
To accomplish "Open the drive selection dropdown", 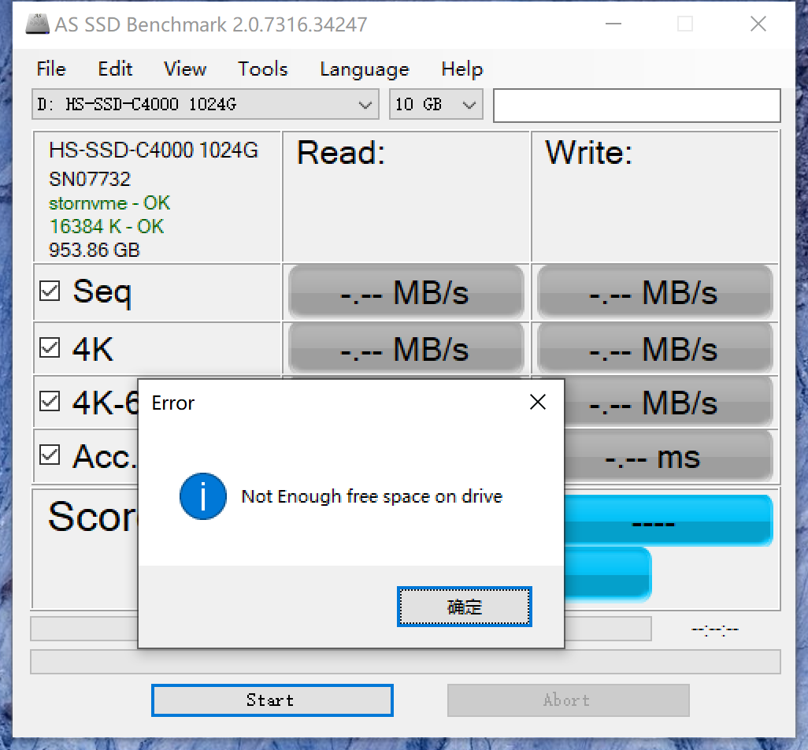I will (x=205, y=105).
